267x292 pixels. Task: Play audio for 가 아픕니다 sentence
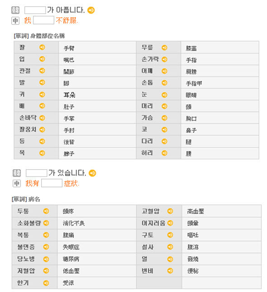click(91, 10)
